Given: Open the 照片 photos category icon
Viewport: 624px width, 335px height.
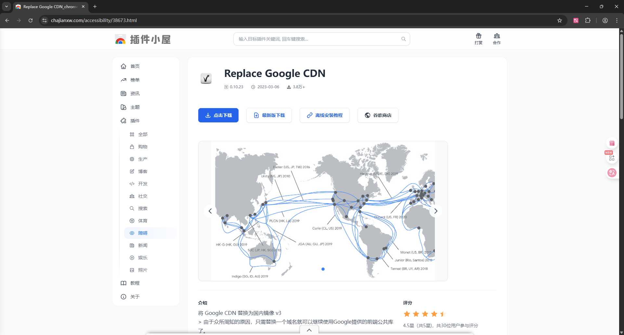Looking at the screenshot, I should coord(132,270).
